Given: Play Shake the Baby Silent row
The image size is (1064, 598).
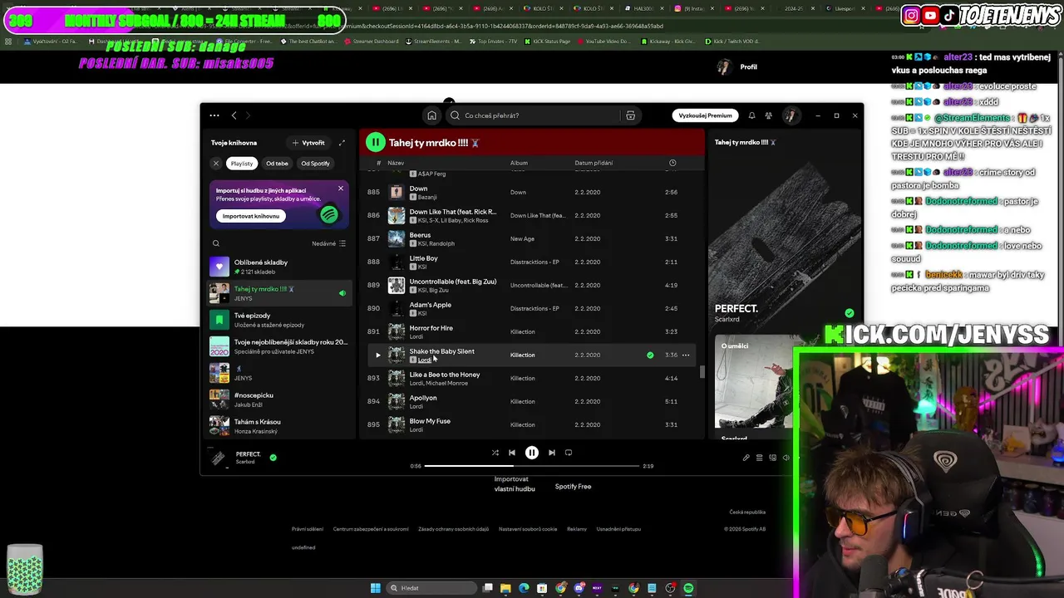Looking at the screenshot, I should click(x=377, y=355).
